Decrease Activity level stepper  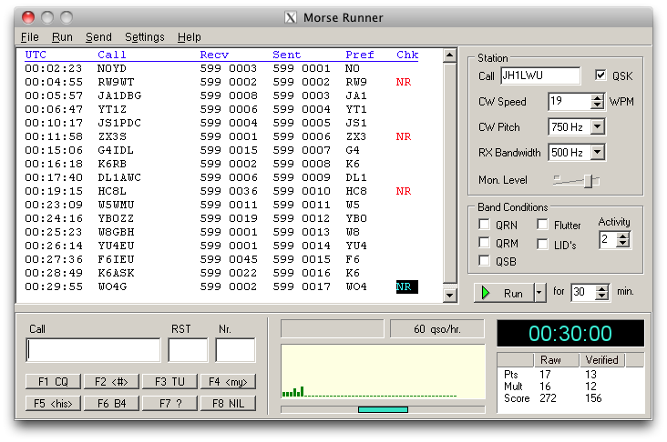click(622, 244)
